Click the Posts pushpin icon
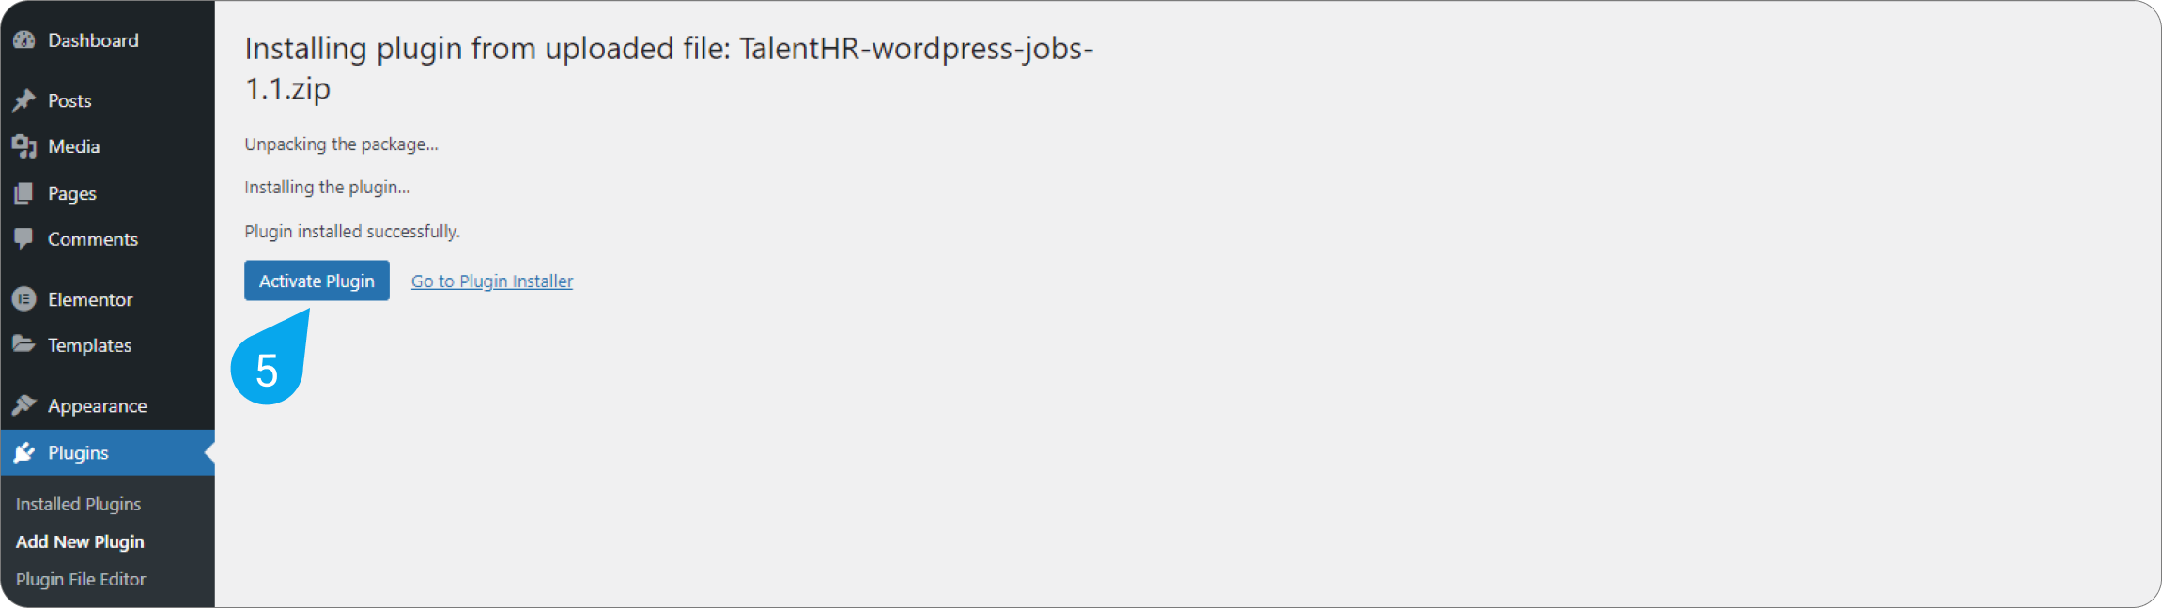This screenshot has height=608, width=2162. point(24,100)
